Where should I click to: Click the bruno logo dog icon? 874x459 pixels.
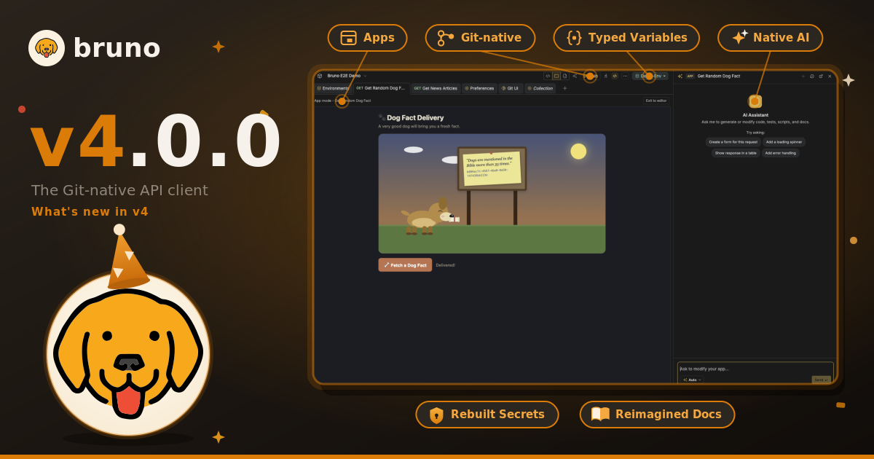[47, 48]
